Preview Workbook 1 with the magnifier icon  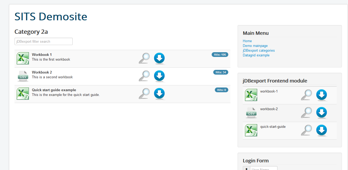click(144, 58)
